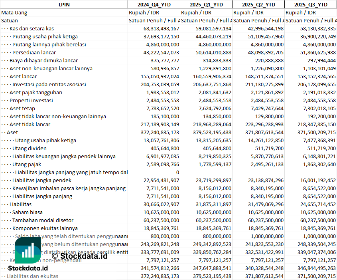This screenshot has height=280, width=337.
Task: Click Aset pajak tangguhan label
Action: 35,93
